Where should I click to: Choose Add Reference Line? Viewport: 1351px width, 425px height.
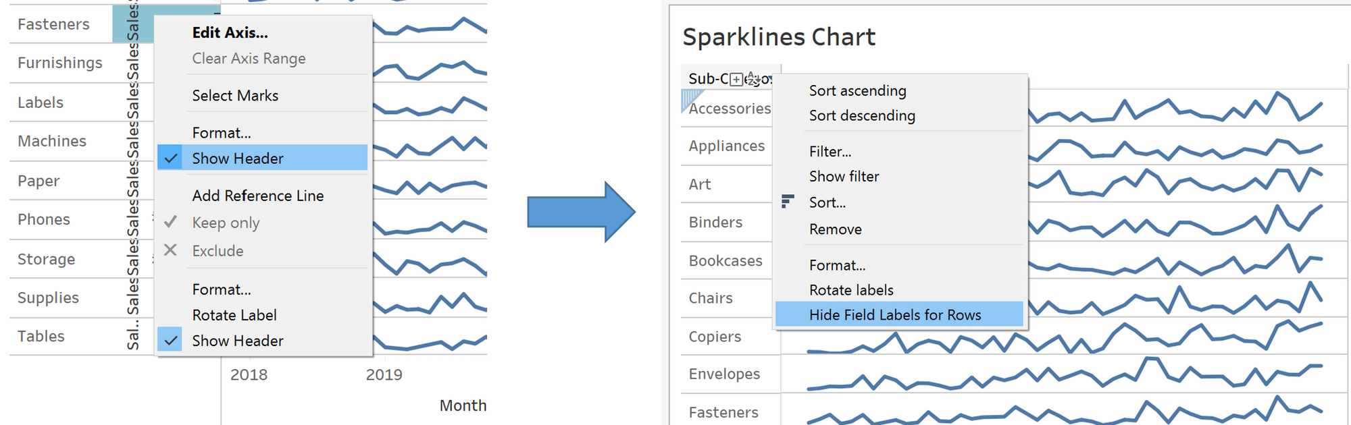257,196
